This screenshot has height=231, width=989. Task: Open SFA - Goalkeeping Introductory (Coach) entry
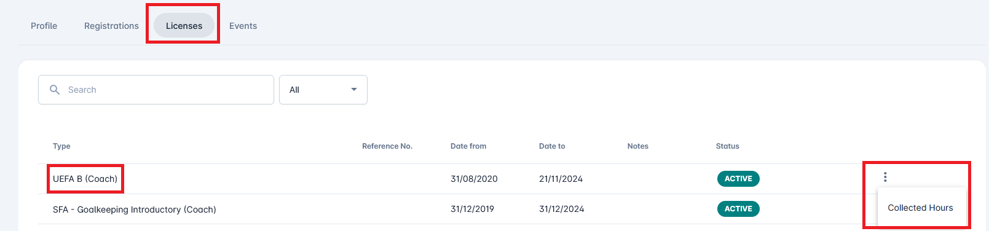click(x=135, y=209)
